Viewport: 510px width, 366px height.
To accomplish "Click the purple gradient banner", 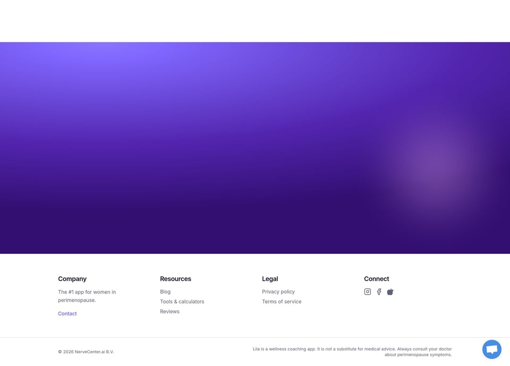I will point(255,148).
